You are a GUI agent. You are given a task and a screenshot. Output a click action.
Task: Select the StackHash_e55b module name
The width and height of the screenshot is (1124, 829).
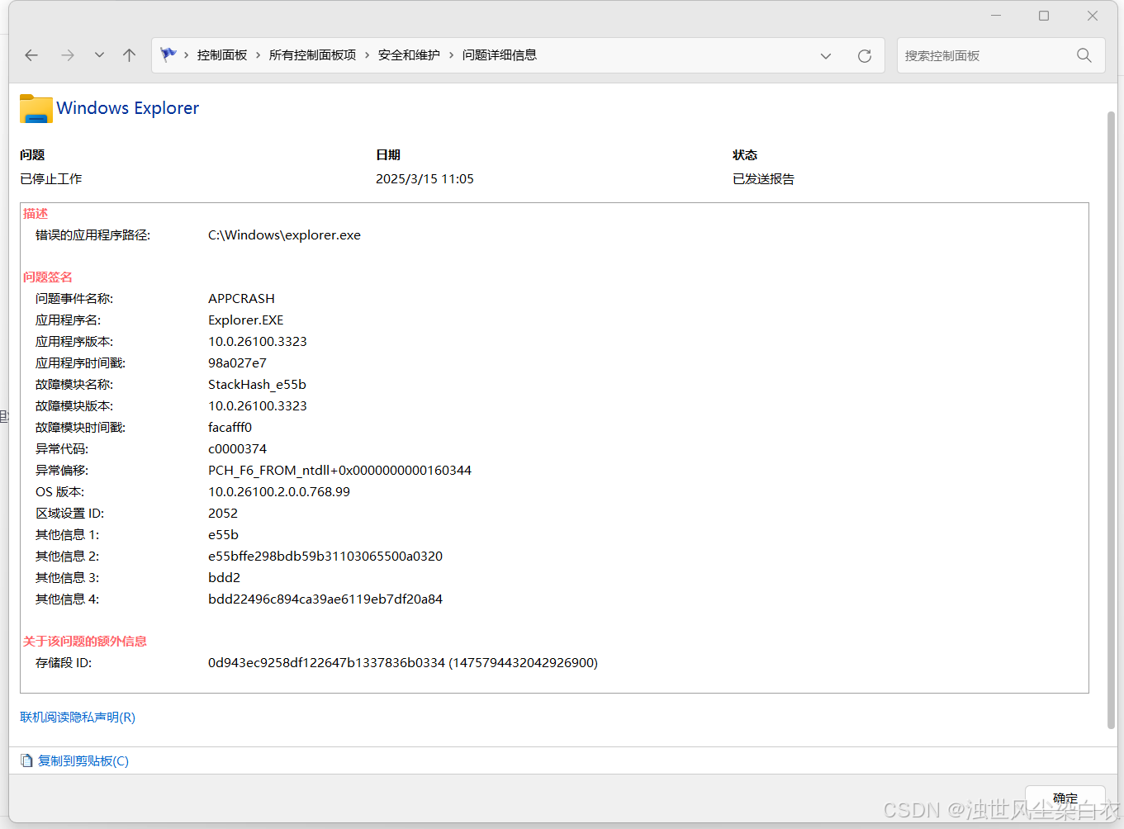tap(257, 385)
